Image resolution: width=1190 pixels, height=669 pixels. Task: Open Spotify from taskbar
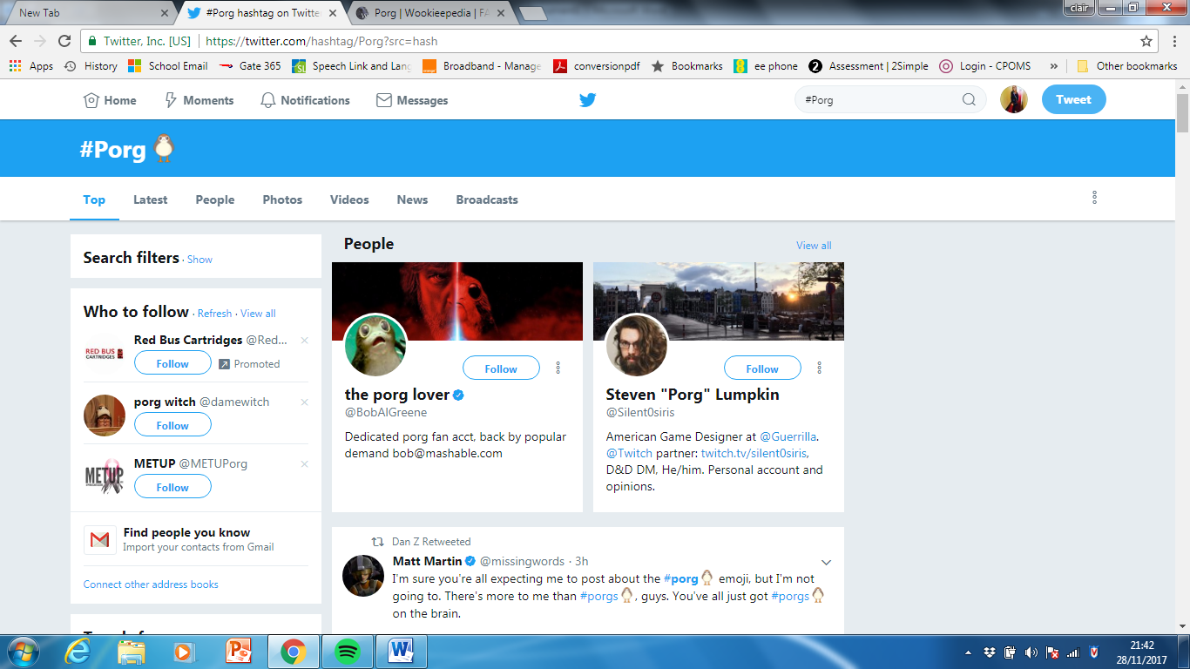pos(347,652)
